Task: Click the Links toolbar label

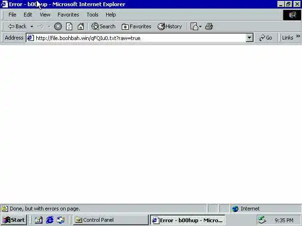Action: pos(287,38)
